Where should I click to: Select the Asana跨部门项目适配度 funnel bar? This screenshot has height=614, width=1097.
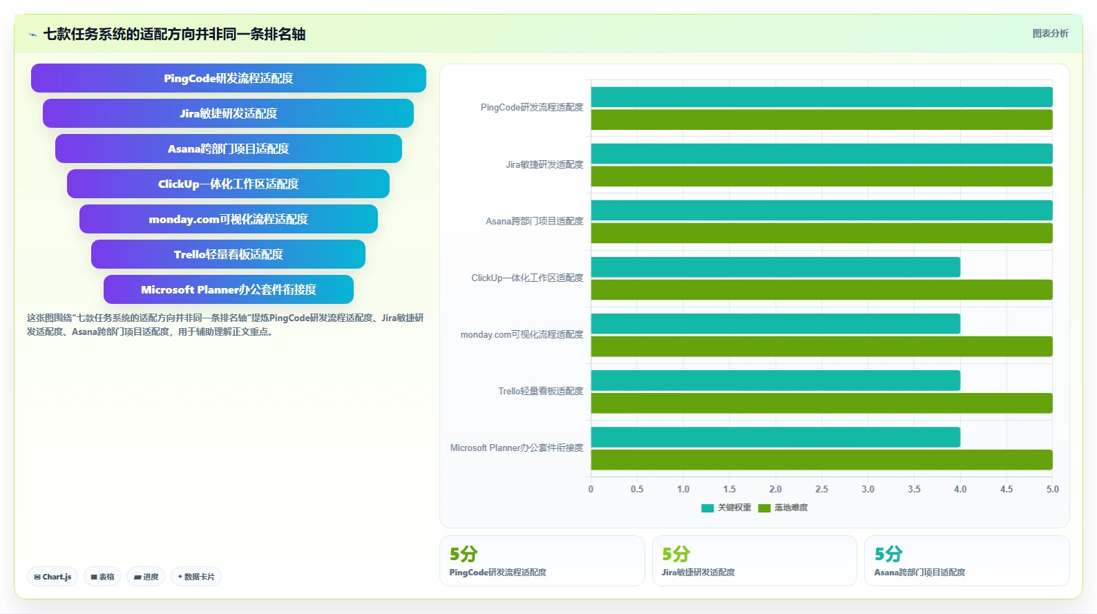229,148
